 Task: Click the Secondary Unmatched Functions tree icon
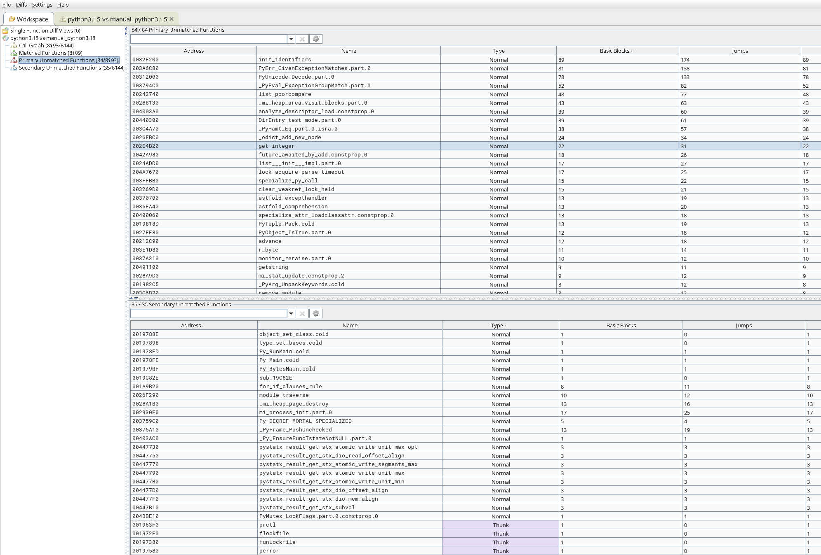coord(14,68)
